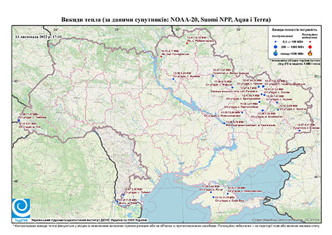Click the 13 листопада 2022 timestamp text
The width and height of the screenshot is (332, 235).
click(38, 37)
